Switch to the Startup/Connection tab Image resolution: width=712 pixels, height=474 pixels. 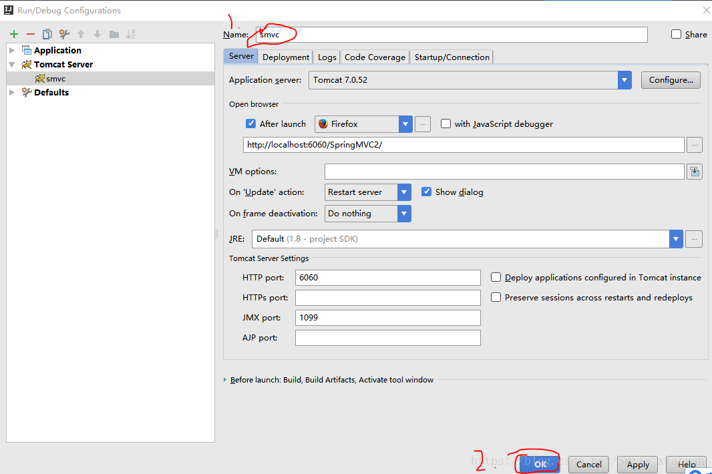[x=452, y=57]
